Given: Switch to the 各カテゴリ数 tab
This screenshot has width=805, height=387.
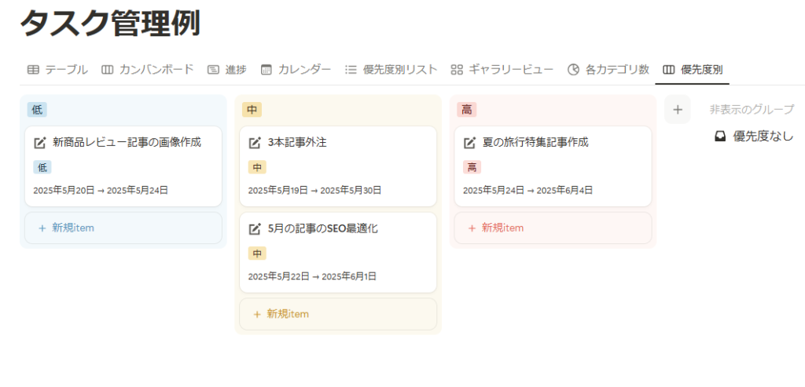Looking at the screenshot, I should pyautogui.click(x=609, y=70).
